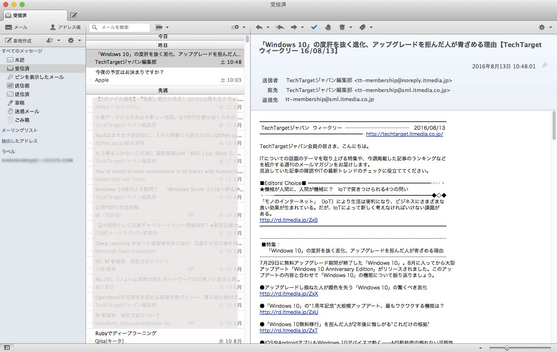
Task: Click the trash can Delete icon
Action: click(x=342, y=27)
